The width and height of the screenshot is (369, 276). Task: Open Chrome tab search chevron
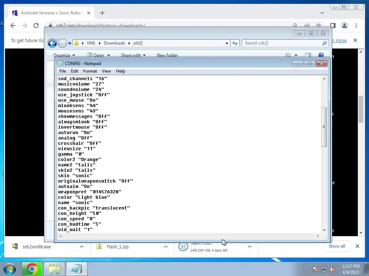click(x=322, y=13)
